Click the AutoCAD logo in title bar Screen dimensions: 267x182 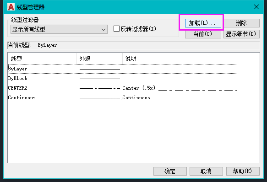[x=11, y=7]
